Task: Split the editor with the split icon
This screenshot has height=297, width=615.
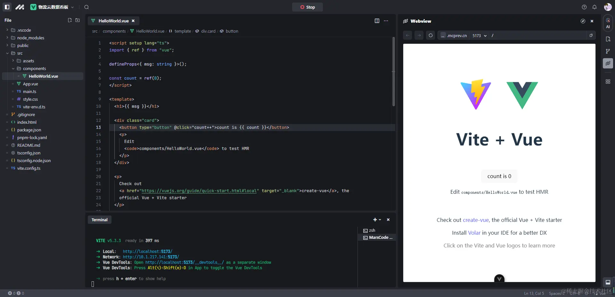Action: point(377,21)
